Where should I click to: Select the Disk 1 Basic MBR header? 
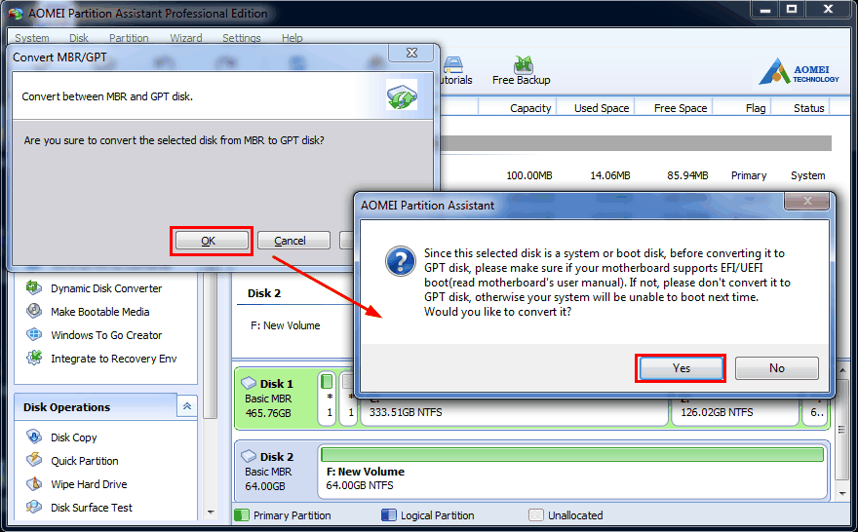[275, 399]
